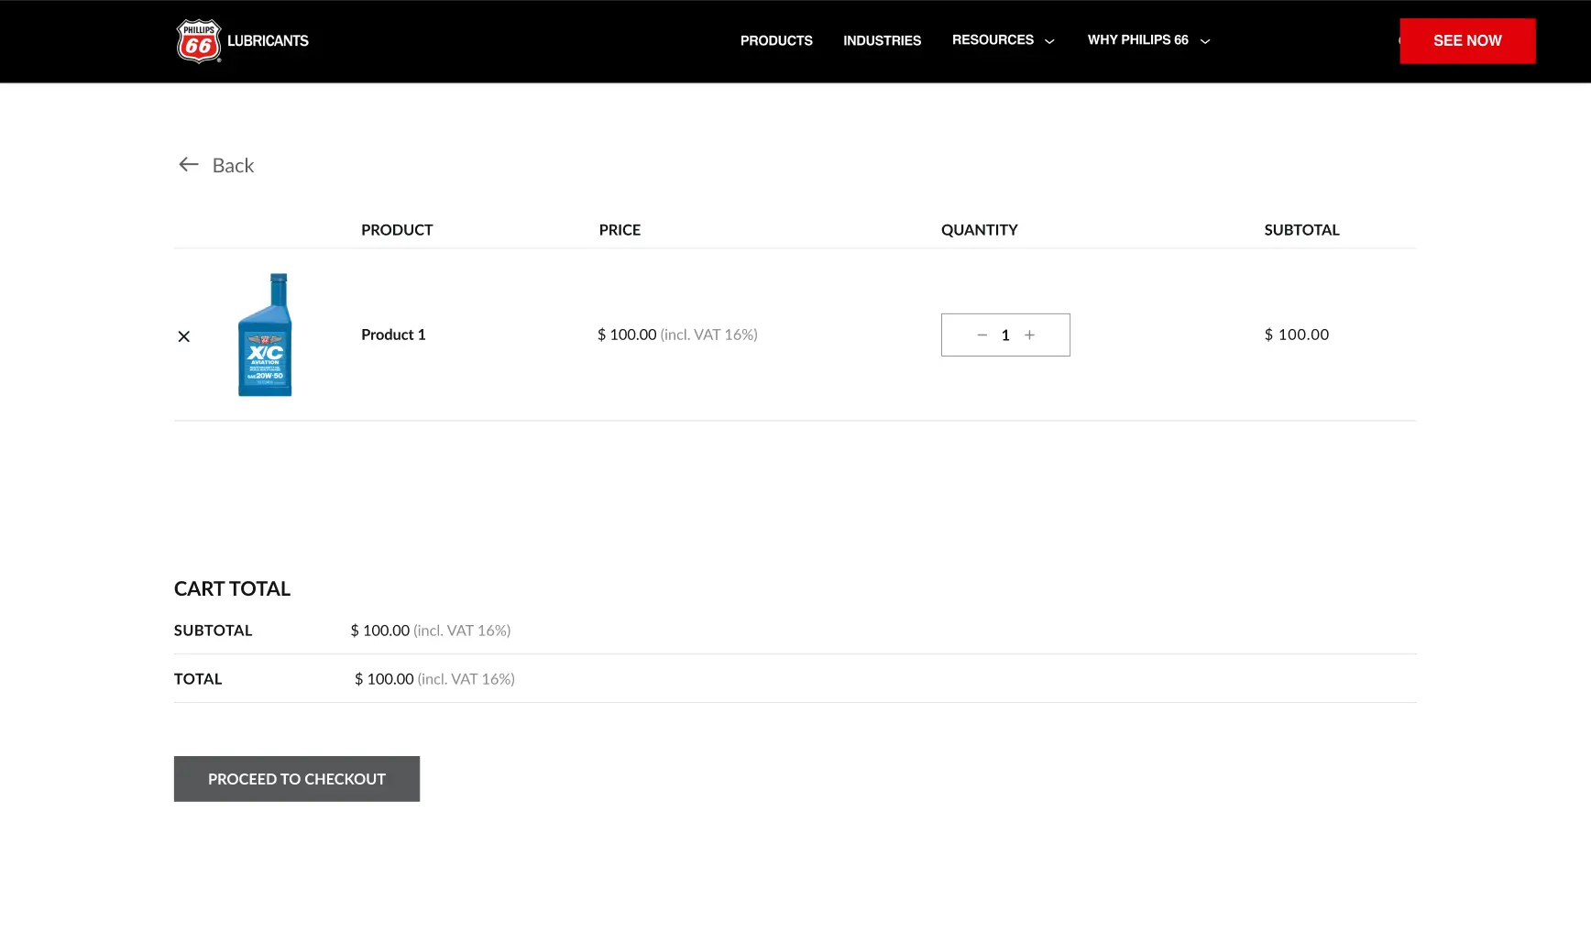Click the Product 1 name
This screenshot has width=1591, height=944.
(393, 335)
